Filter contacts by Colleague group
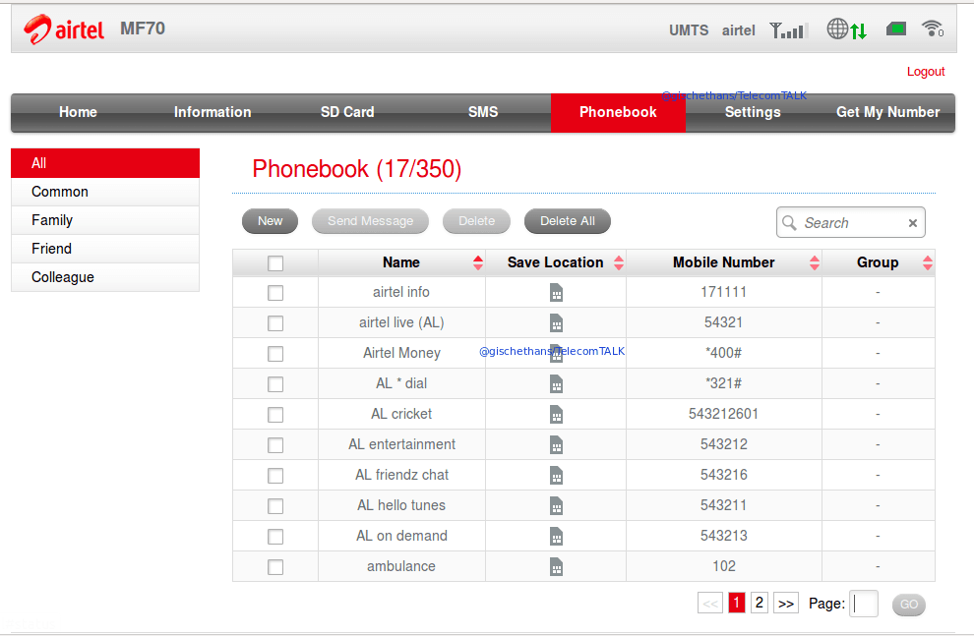The height and width of the screenshot is (636, 974). tap(105, 277)
